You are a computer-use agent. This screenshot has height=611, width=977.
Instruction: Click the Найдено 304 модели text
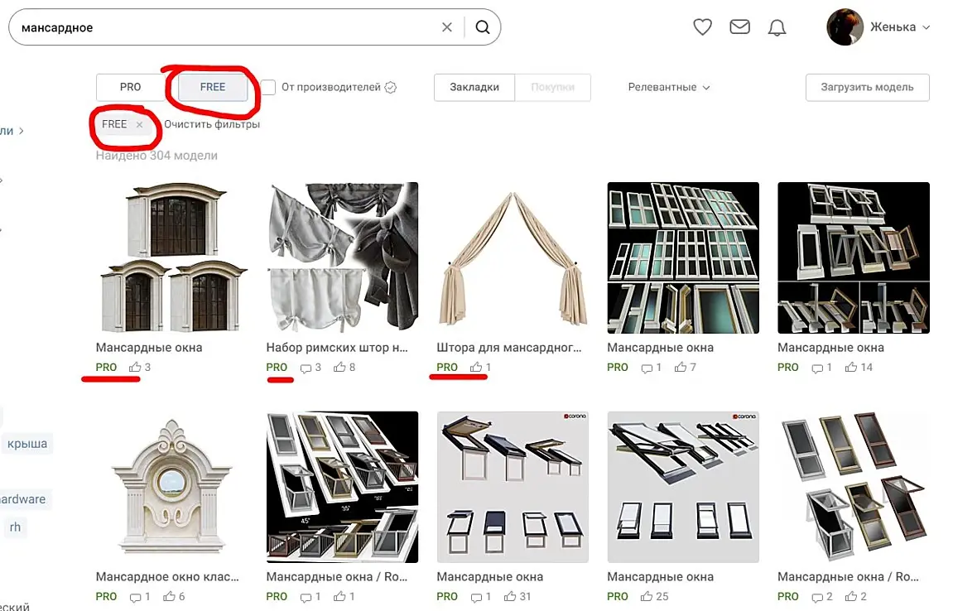pyautogui.click(x=156, y=155)
